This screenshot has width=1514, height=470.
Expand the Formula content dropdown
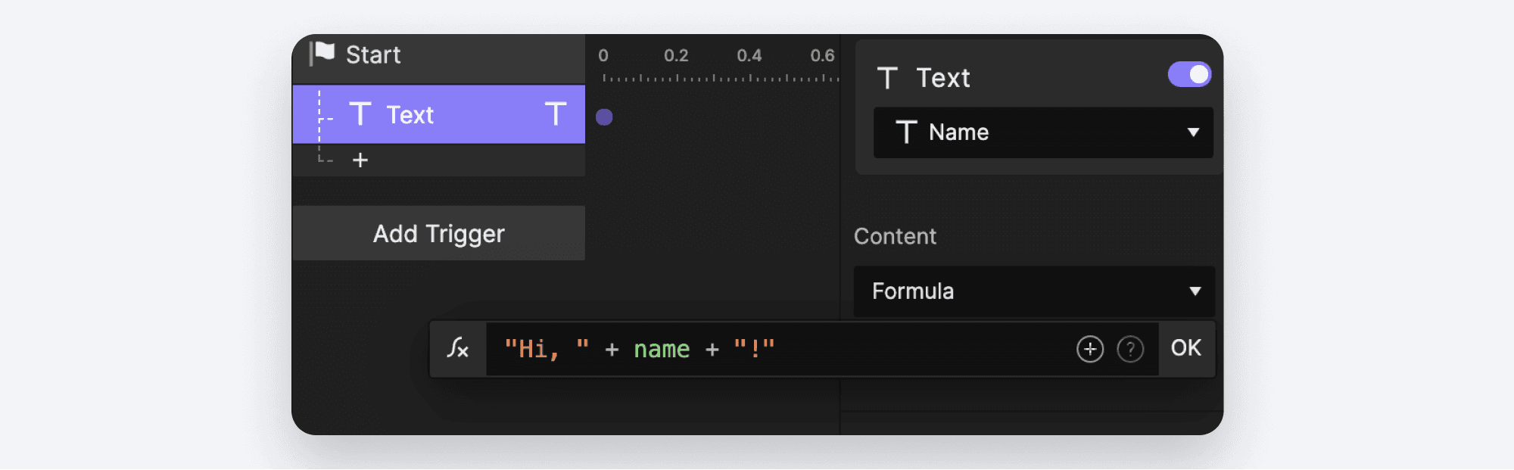[1033, 292]
